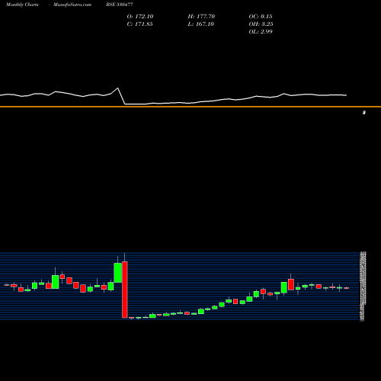Select the tall green candle before the crash
The image size is (381, 381).
coord(117,273)
